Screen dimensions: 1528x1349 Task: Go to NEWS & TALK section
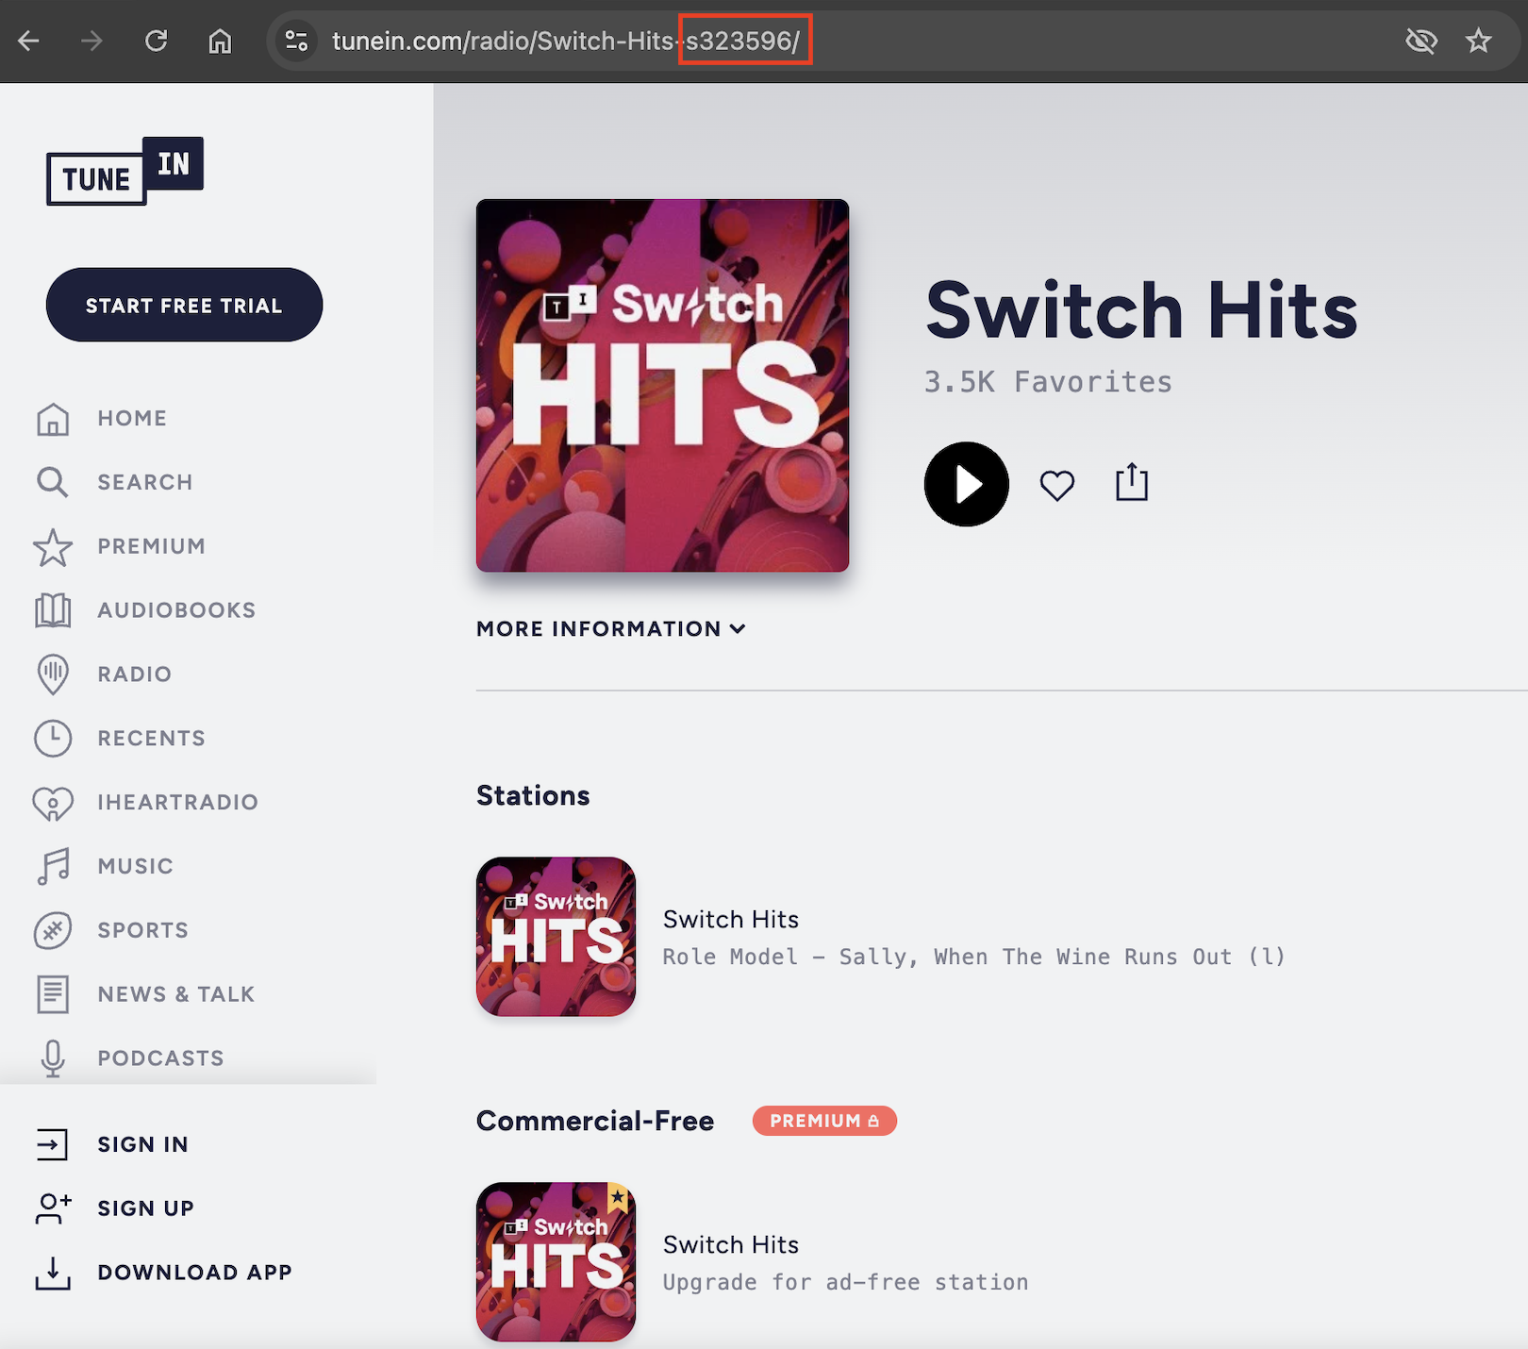coord(176,994)
